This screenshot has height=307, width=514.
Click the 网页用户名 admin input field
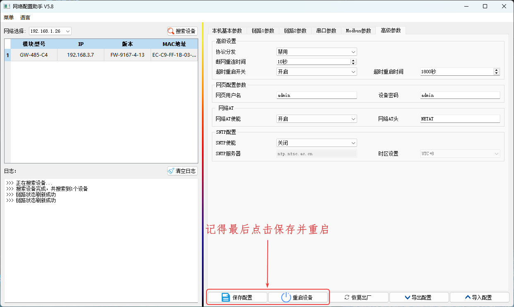click(316, 95)
